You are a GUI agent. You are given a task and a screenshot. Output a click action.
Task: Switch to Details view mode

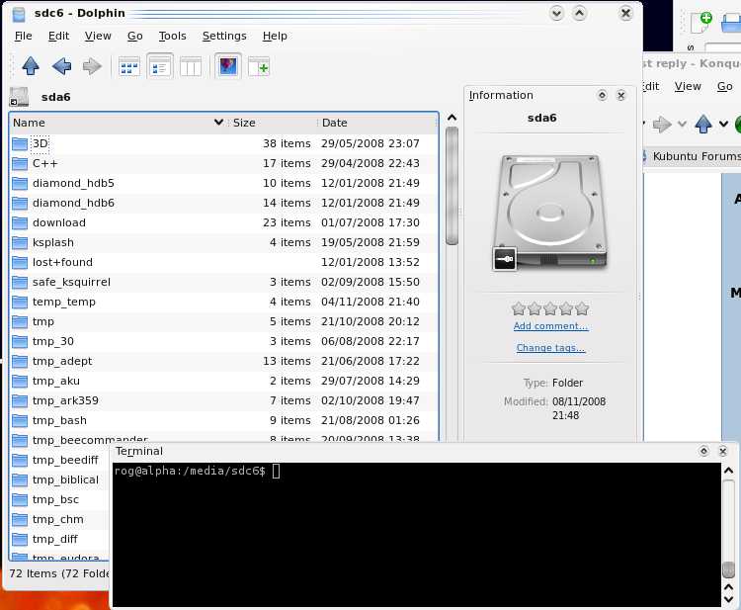160,66
